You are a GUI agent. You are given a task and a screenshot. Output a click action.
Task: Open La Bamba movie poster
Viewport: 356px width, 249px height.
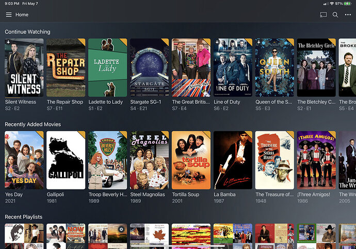click(x=233, y=160)
